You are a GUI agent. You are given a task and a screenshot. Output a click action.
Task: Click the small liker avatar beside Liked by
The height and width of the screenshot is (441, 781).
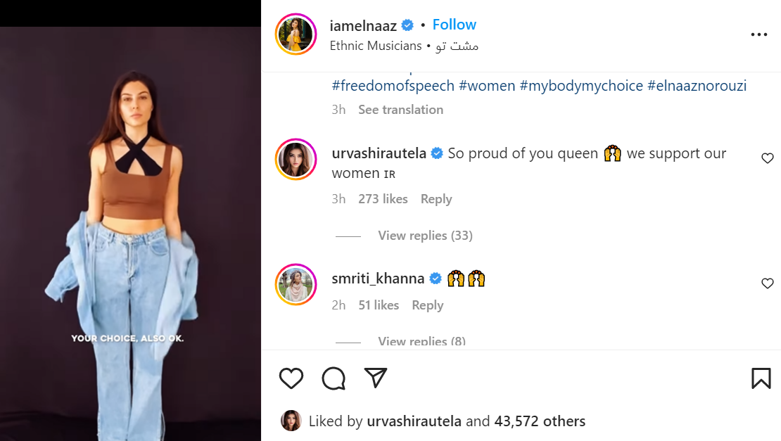(291, 421)
